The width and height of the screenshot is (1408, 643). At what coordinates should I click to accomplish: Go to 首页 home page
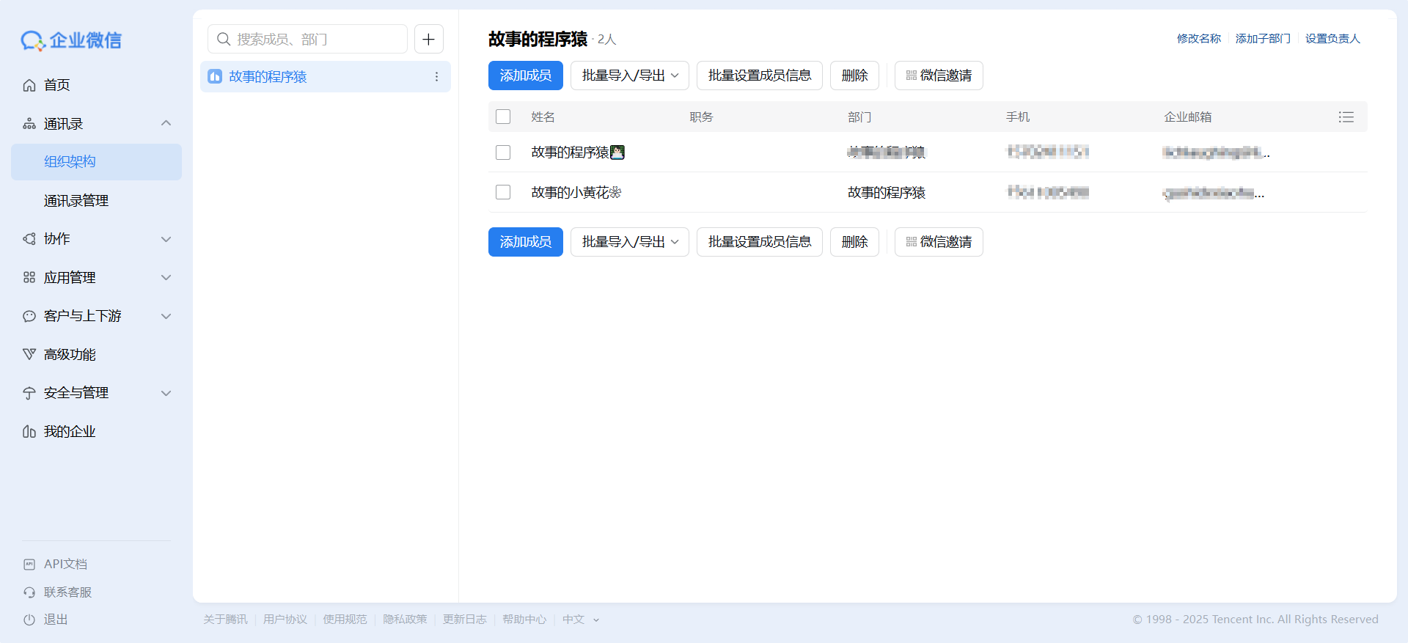pos(56,85)
